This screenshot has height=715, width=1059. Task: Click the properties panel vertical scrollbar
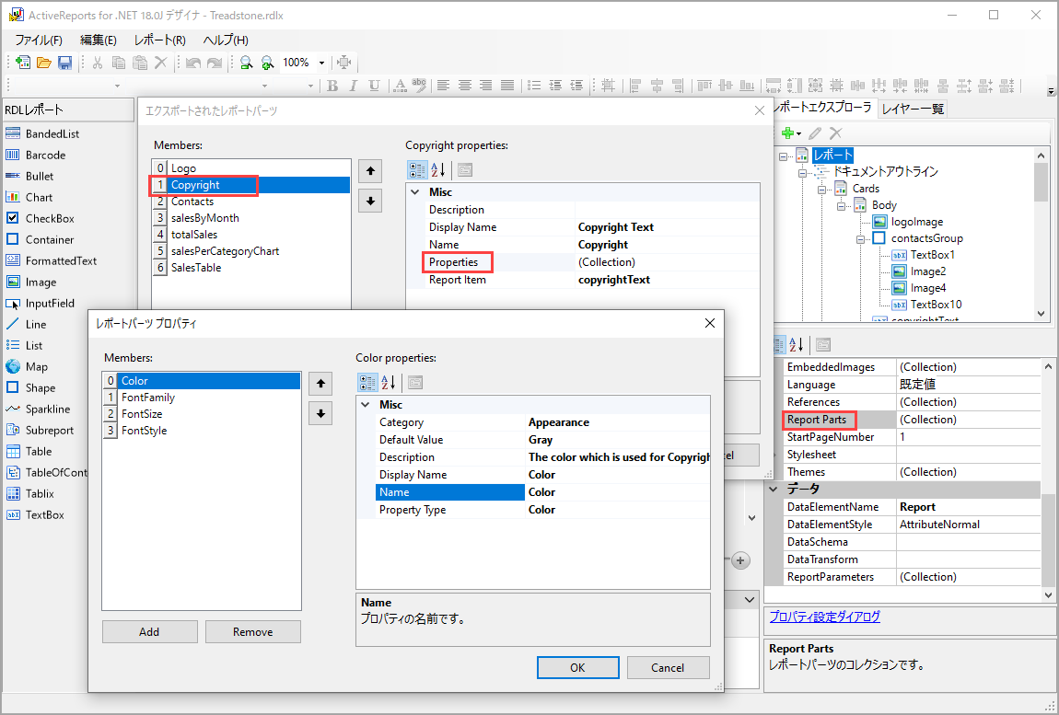[x=1048, y=480]
